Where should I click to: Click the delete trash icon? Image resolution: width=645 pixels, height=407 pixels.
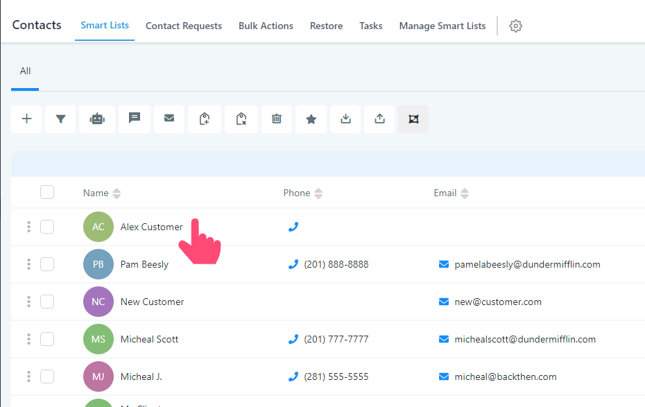277,119
